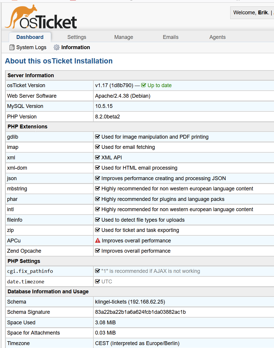Click the date.timezone UTC check icon
The image size is (274, 348).
[98, 282]
